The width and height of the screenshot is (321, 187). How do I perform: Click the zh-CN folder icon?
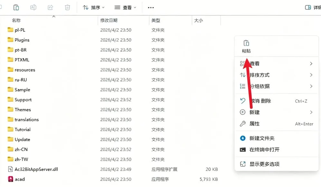pyautogui.click(x=10, y=149)
